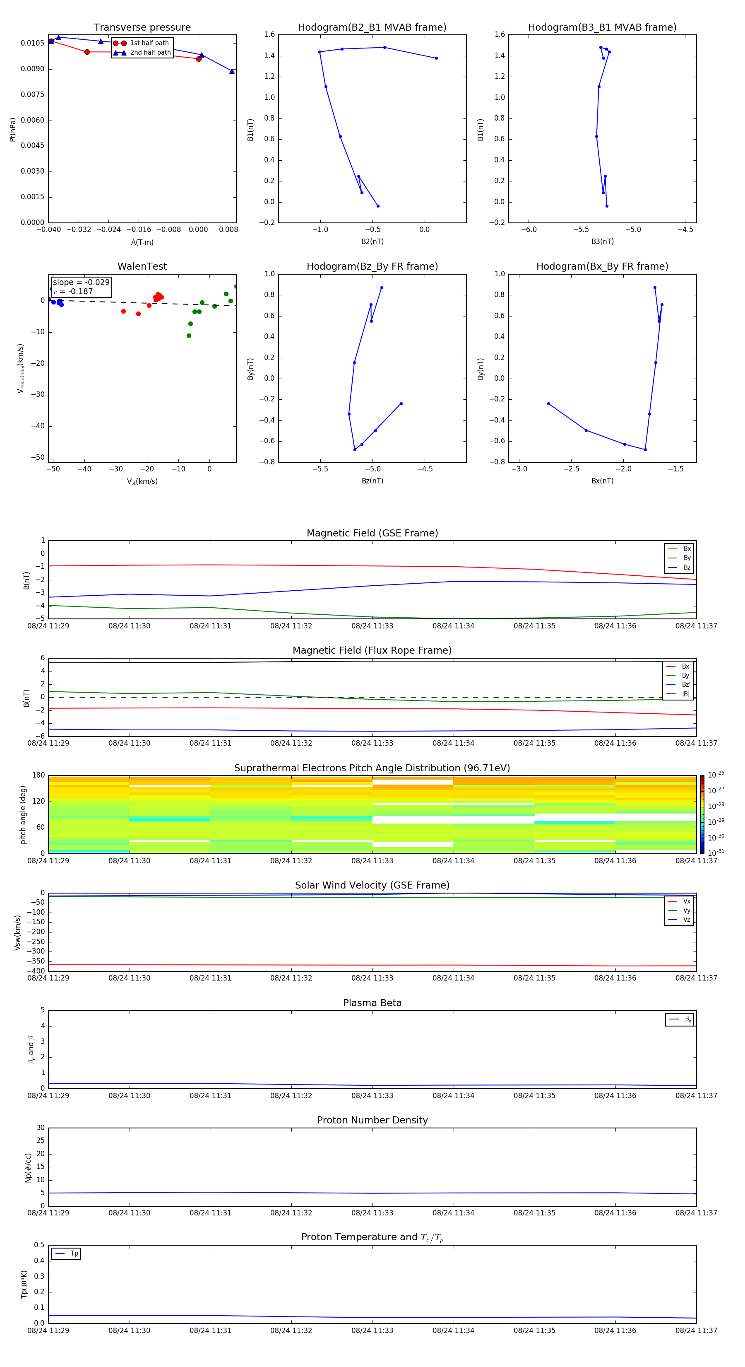
Task: Click the By legend entry in GSE magnetic field plot
Action: tap(679, 558)
